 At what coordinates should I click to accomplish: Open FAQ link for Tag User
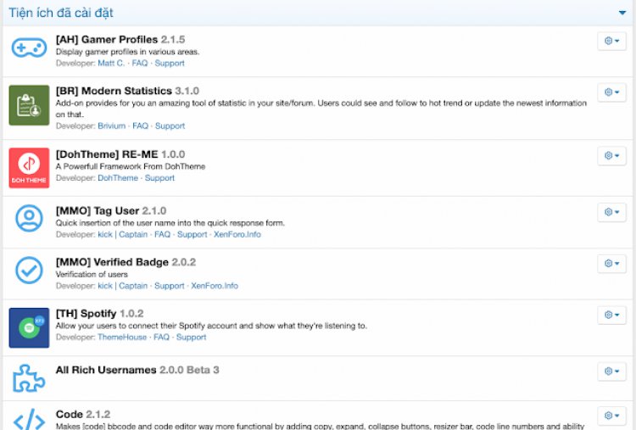pos(162,234)
